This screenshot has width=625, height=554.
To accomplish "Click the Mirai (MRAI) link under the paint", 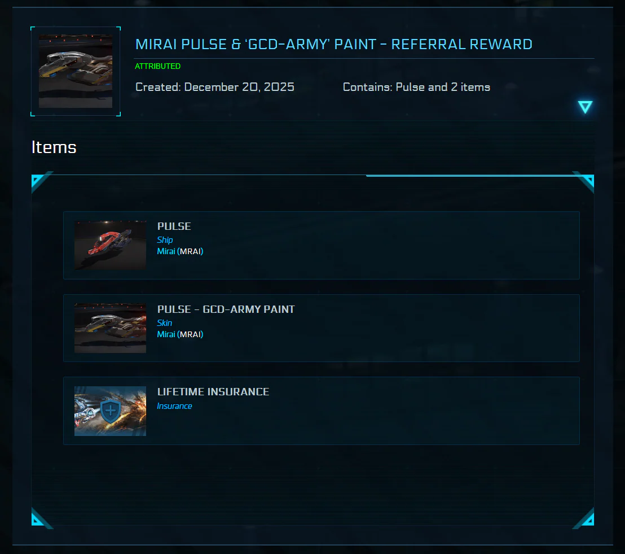I will [x=180, y=334].
